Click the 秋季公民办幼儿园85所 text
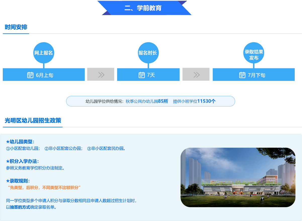302x221 pixels. coord(147,101)
